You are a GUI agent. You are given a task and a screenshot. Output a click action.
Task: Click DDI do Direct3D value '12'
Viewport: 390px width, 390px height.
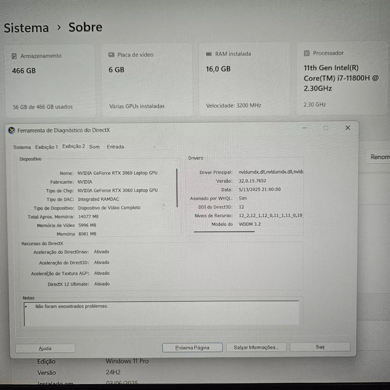coord(241,207)
